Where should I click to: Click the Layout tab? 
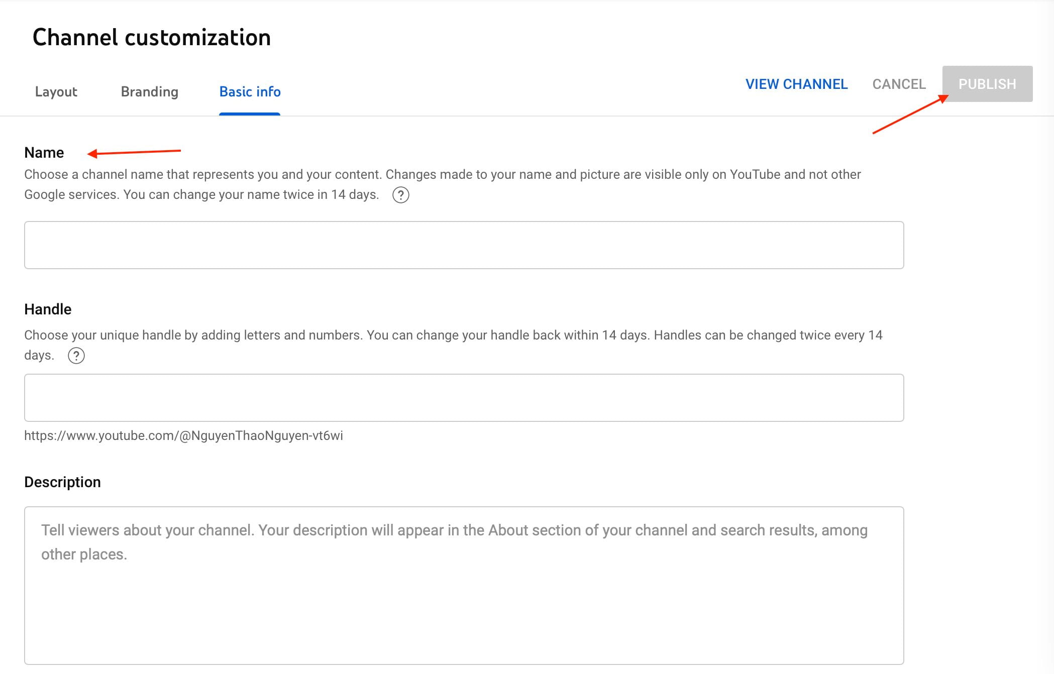(55, 91)
